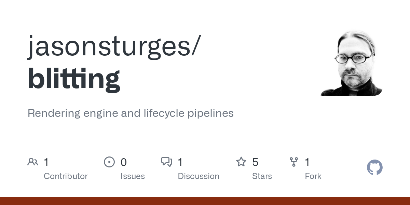The width and height of the screenshot is (410, 205).
Task: Select the Contributor label
Action: [x=66, y=176]
